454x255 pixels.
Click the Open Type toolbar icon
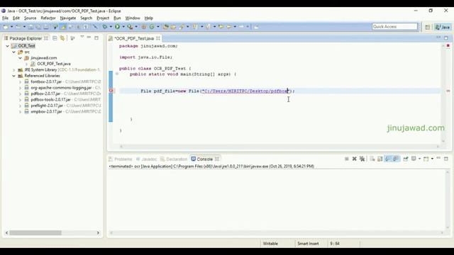click(x=165, y=27)
